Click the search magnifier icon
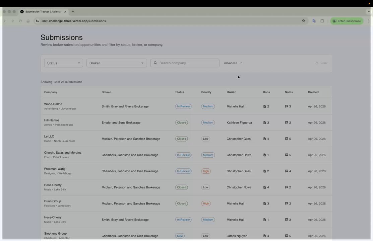Screen dimensions: 373x241 point(156,63)
